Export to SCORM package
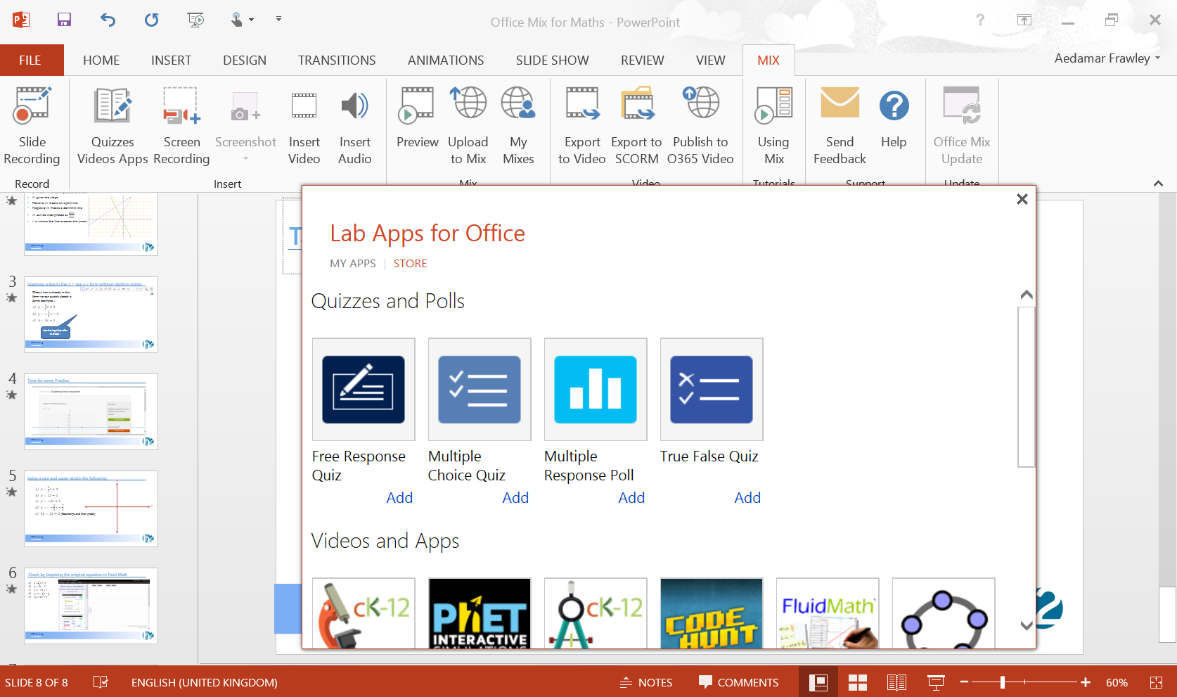The width and height of the screenshot is (1177, 697). pyautogui.click(x=636, y=126)
